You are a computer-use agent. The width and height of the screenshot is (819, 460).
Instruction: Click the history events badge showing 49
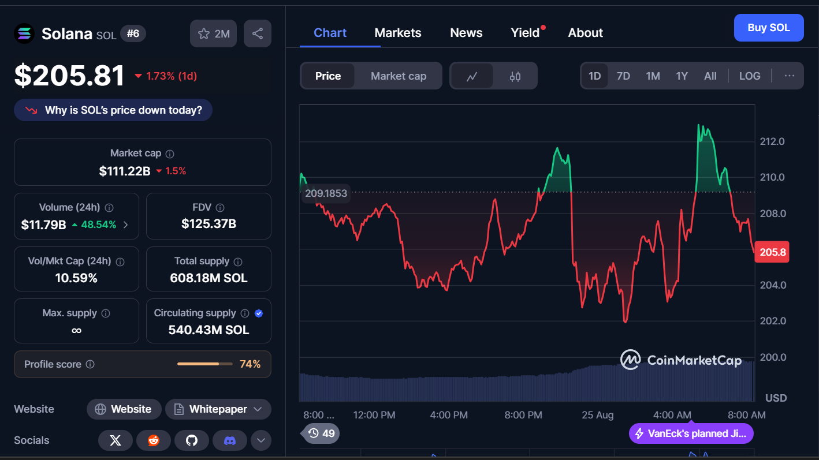pos(321,433)
